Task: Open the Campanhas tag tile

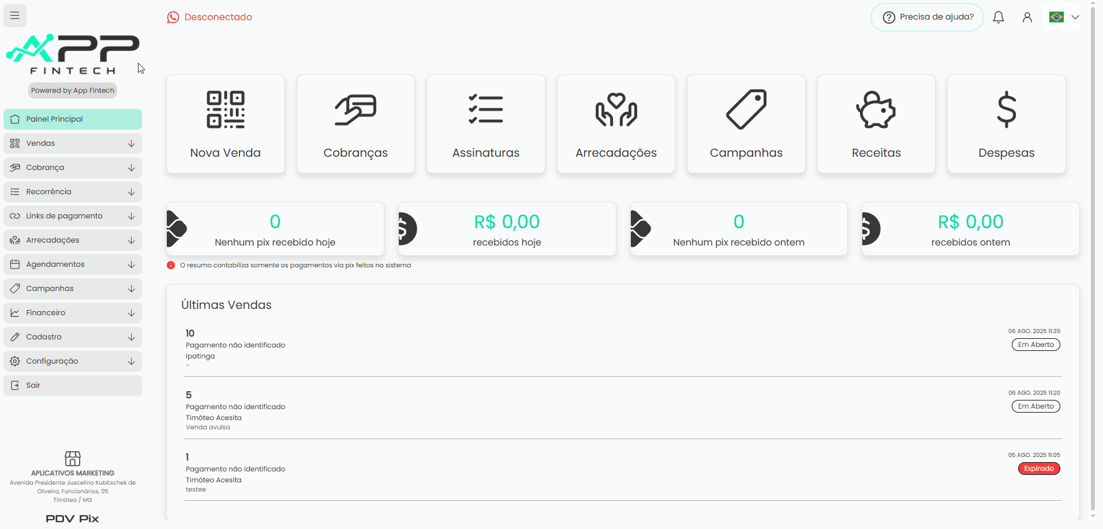Action: 746,124
